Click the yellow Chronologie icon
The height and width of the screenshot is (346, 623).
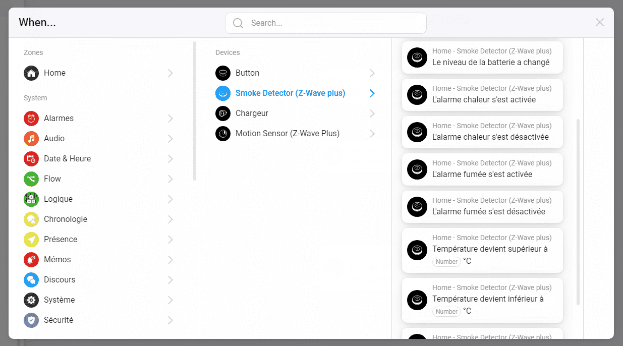click(31, 219)
